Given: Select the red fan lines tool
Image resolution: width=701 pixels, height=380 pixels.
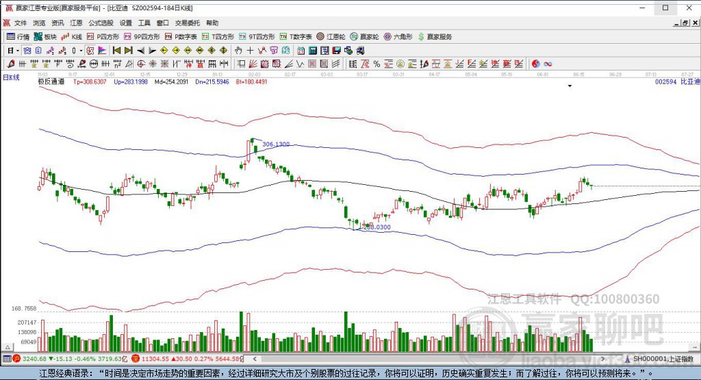Looking at the screenshot, I should click(x=253, y=64).
